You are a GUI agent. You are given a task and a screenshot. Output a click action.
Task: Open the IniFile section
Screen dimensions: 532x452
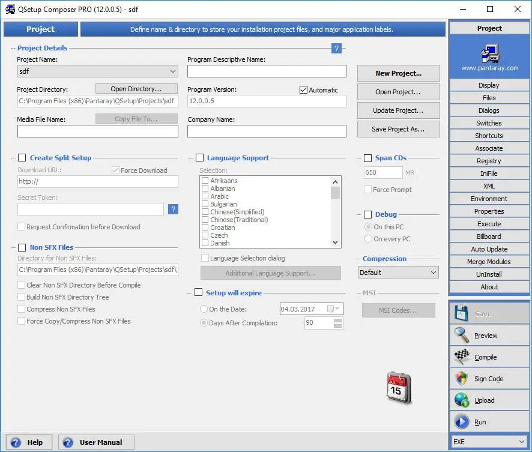[x=489, y=173]
